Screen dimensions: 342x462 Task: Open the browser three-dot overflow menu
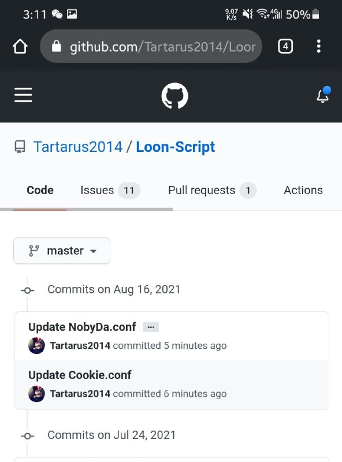(318, 46)
